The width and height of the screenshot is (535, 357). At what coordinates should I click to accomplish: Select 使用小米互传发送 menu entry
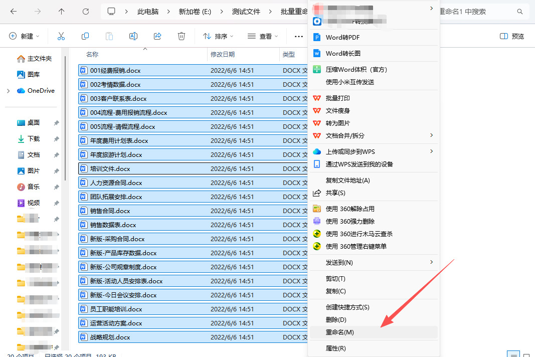(374, 82)
